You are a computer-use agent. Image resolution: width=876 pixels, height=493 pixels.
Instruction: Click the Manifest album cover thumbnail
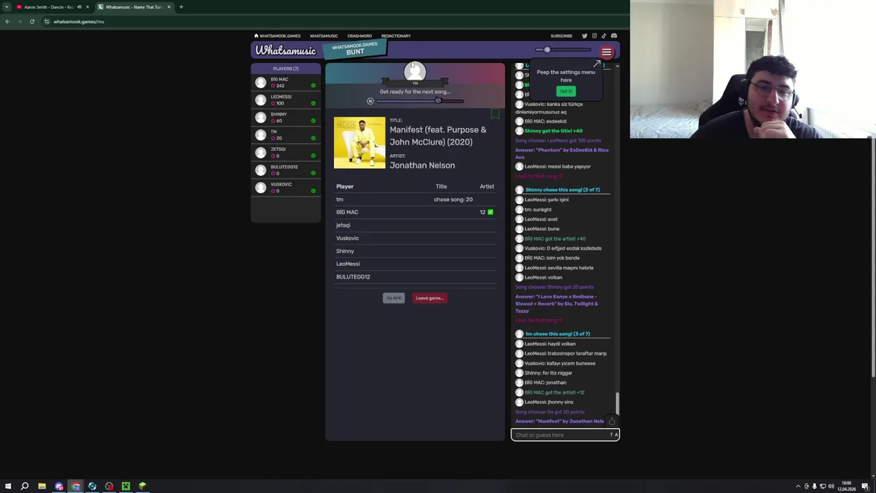tap(359, 143)
